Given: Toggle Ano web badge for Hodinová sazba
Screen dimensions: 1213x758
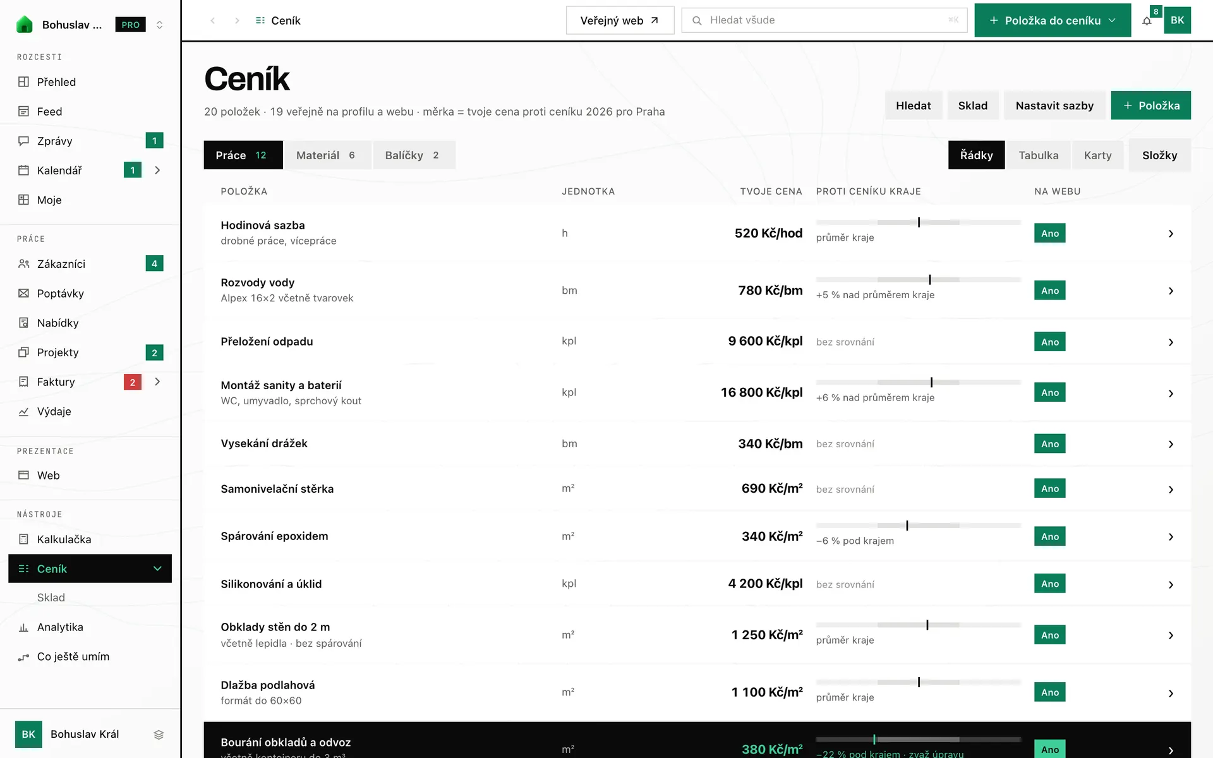Looking at the screenshot, I should point(1049,233).
